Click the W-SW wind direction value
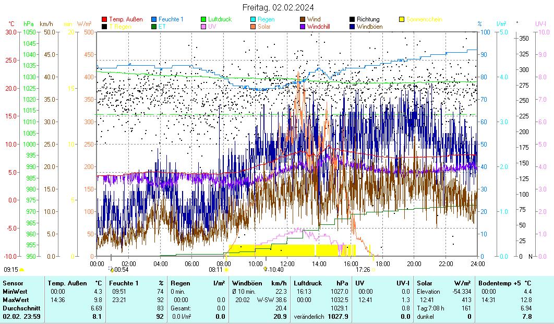The image size is (554, 324). tap(265, 300)
